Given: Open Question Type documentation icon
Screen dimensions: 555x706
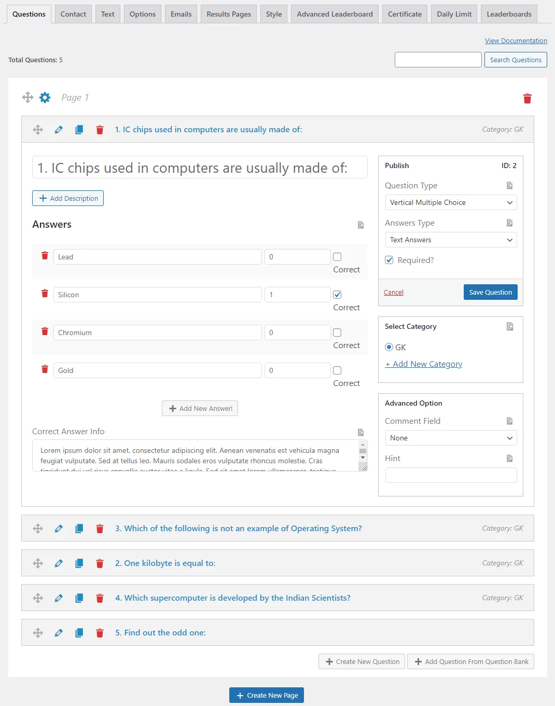Looking at the screenshot, I should [x=509, y=186].
